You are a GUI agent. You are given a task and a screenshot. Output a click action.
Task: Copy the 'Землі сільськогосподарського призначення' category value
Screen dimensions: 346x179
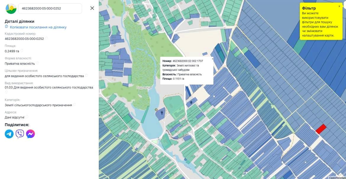(x=75, y=105)
